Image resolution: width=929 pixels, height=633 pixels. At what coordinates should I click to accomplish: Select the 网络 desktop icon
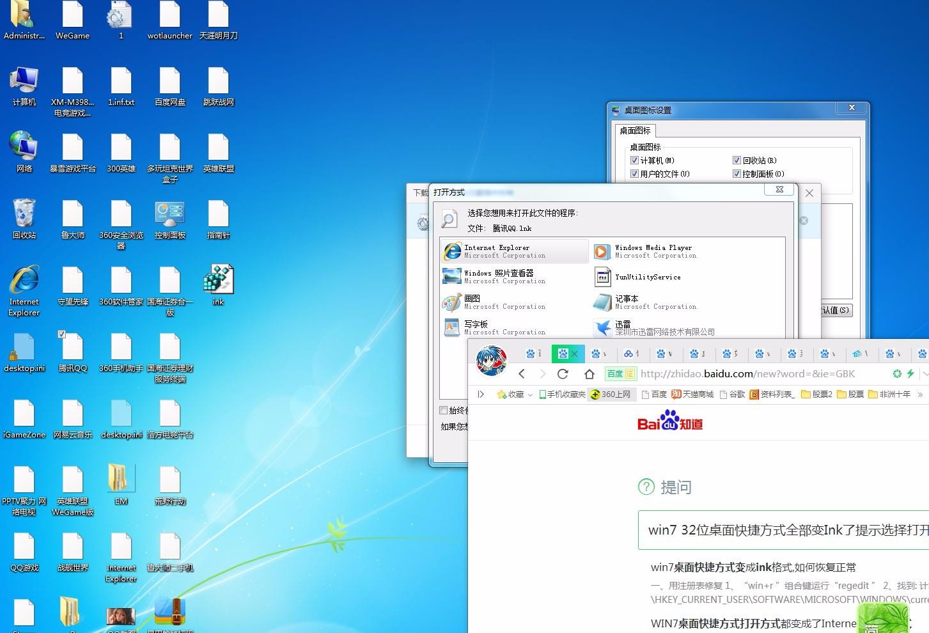(24, 152)
